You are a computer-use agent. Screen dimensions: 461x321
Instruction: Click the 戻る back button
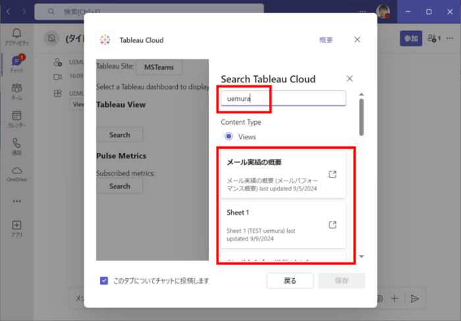(290, 281)
